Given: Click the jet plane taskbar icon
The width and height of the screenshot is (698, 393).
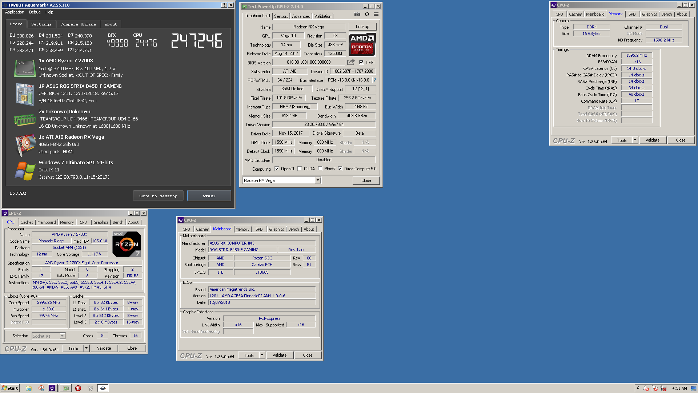Looking at the screenshot, I should [90, 388].
